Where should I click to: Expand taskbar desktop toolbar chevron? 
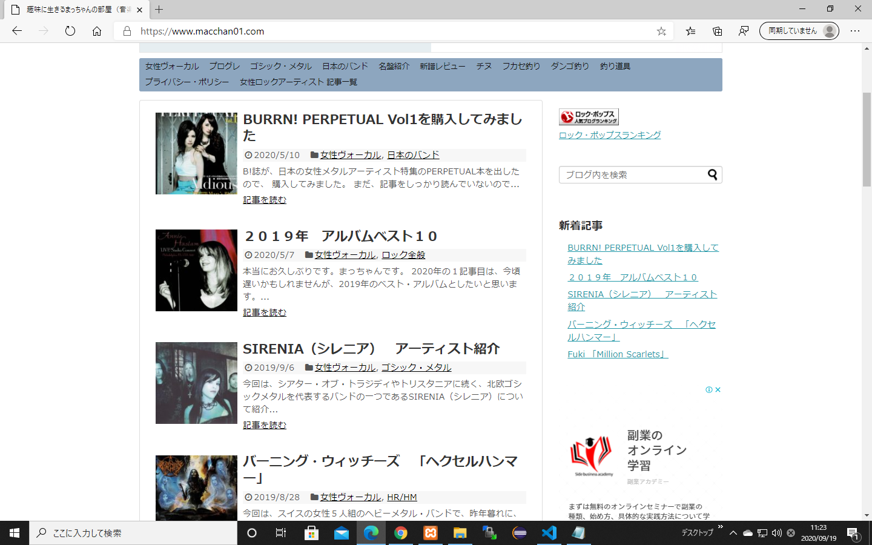720,527
